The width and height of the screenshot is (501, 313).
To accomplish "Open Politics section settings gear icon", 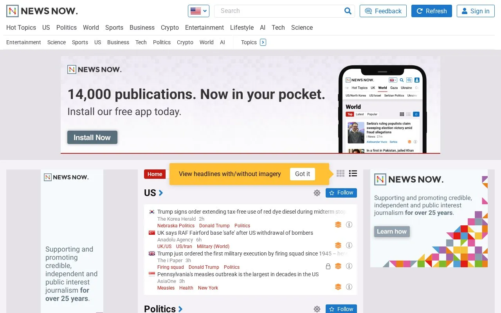I will pyautogui.click(x=317, y=309).
